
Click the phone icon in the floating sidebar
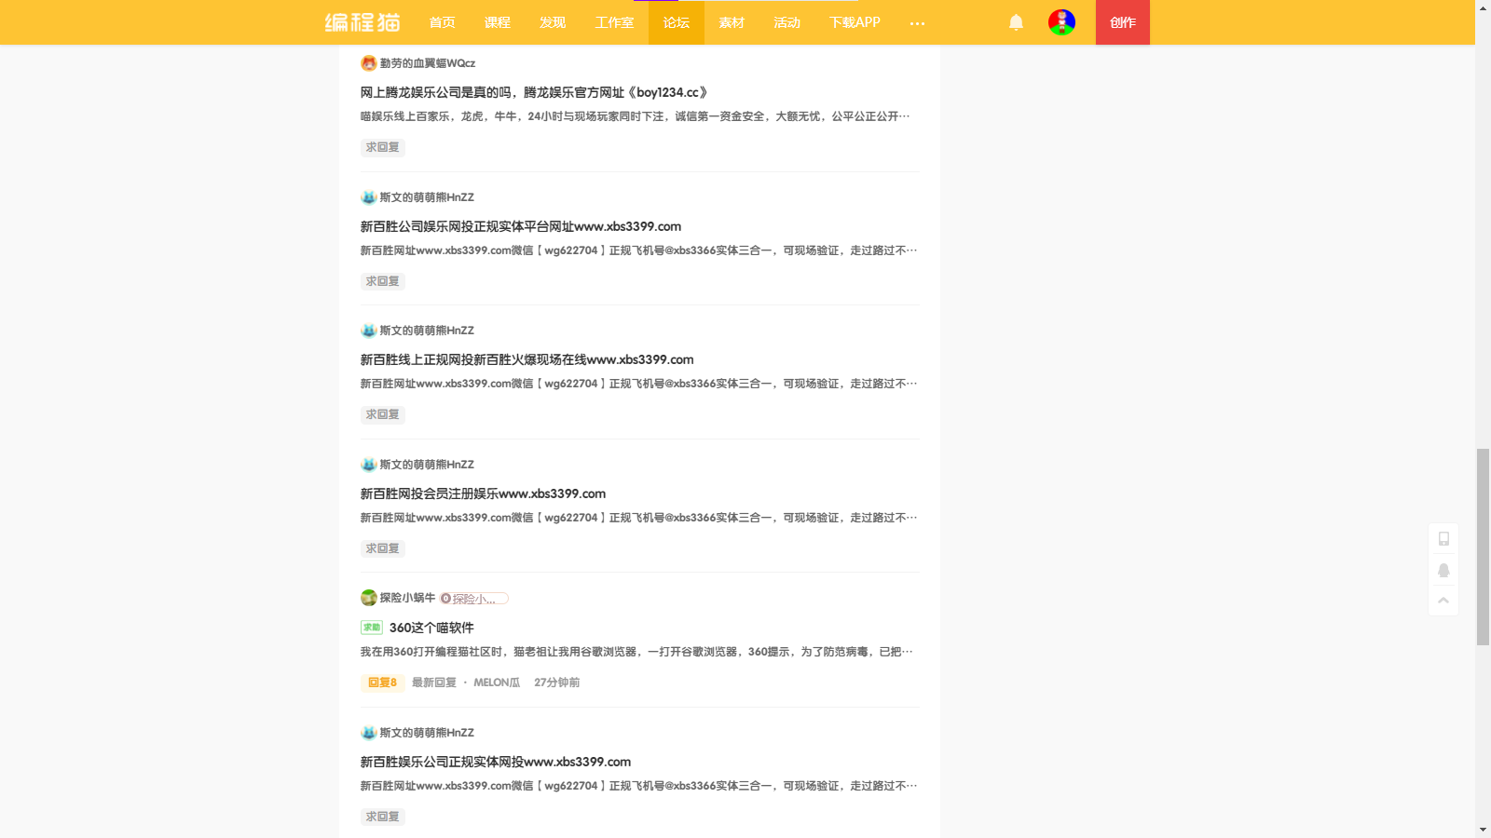click(1443, 538)
